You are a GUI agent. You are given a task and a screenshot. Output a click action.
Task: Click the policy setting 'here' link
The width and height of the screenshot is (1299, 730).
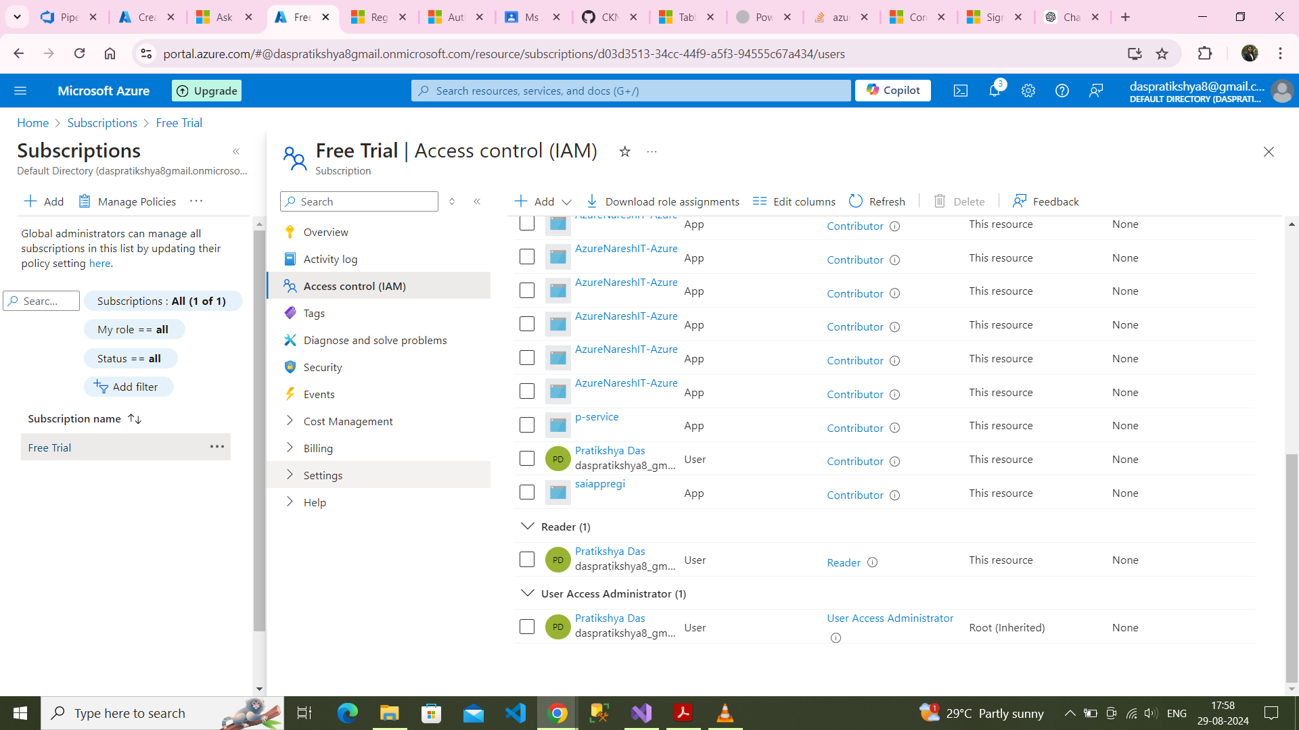[x=99, y=264]
